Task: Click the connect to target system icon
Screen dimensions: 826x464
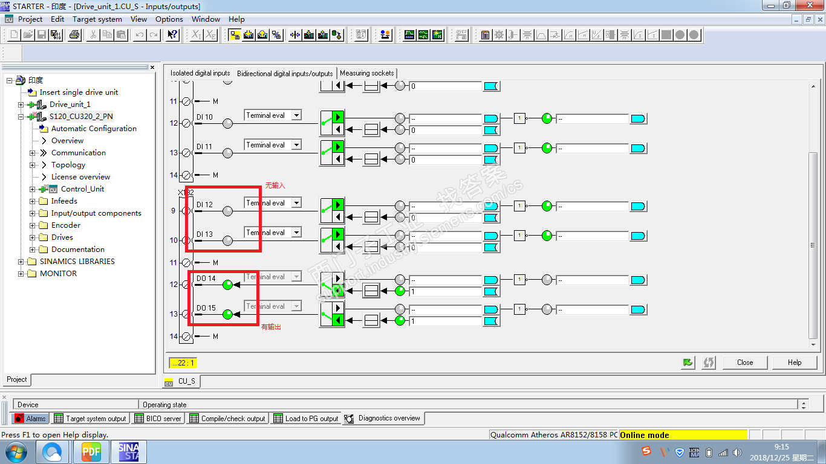Action: point(234,35)
